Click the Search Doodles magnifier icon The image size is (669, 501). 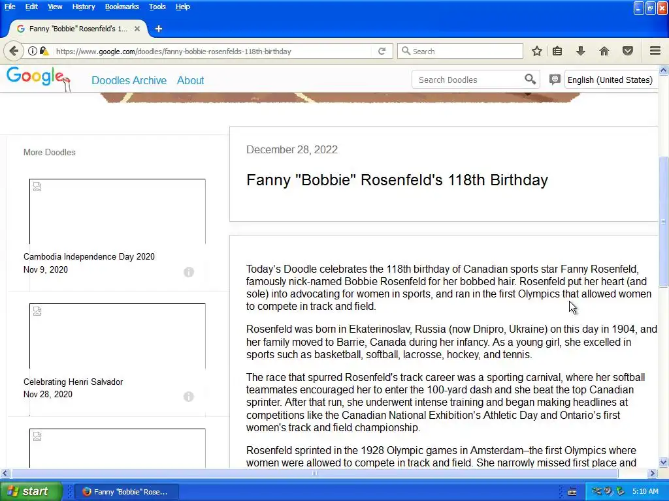click(x=530, y=79)
